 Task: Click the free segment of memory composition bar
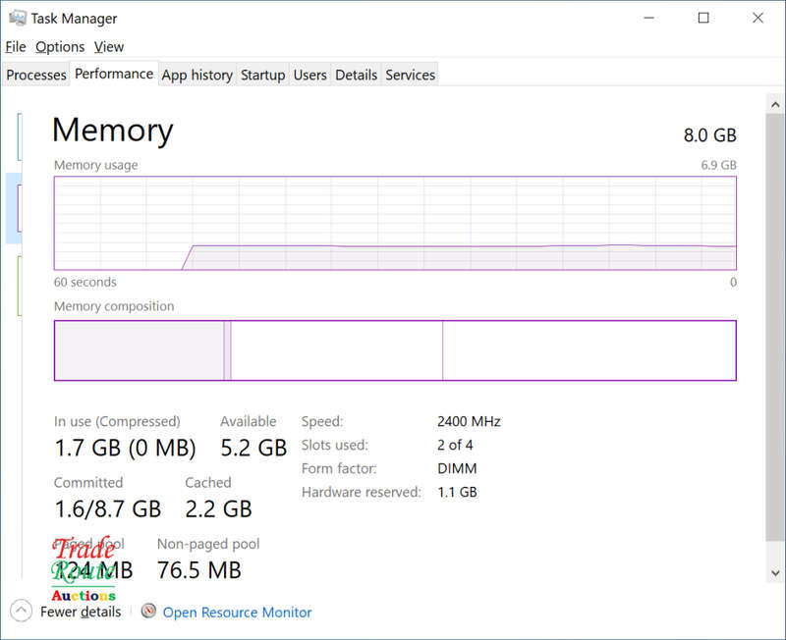click(x=589, y=350)
